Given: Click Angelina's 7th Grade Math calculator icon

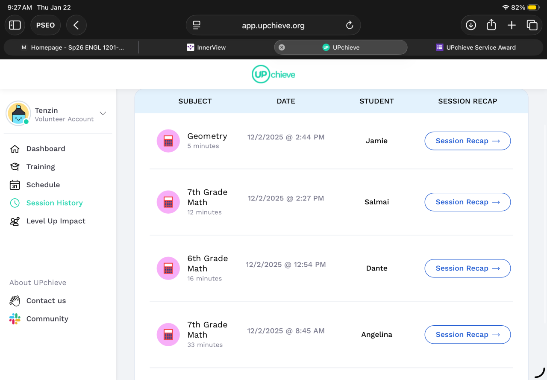Looking at the screenshot, I should (168, 335).
